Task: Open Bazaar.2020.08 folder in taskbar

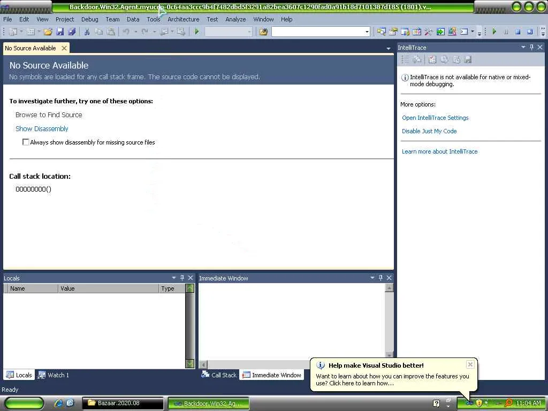Action: [123, 403]
